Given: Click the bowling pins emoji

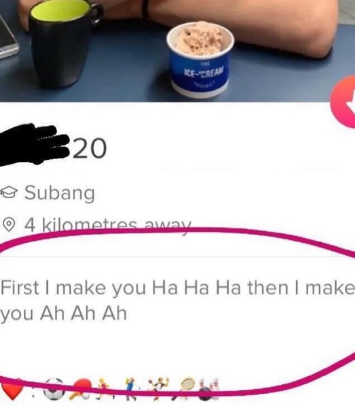Looking at the screenshot, I should click(x=208, y=389).
